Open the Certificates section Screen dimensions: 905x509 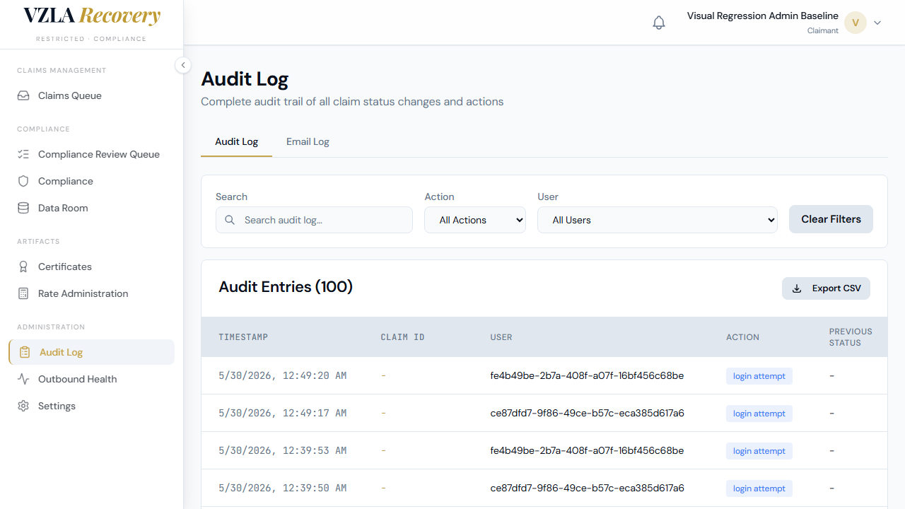click(x=92, y=267)
